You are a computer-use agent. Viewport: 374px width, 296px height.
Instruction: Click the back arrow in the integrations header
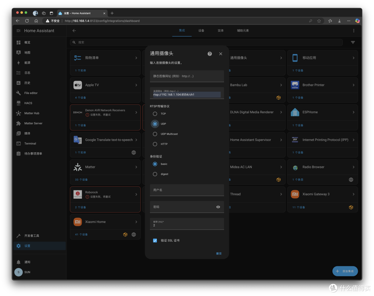pos(74,30)
